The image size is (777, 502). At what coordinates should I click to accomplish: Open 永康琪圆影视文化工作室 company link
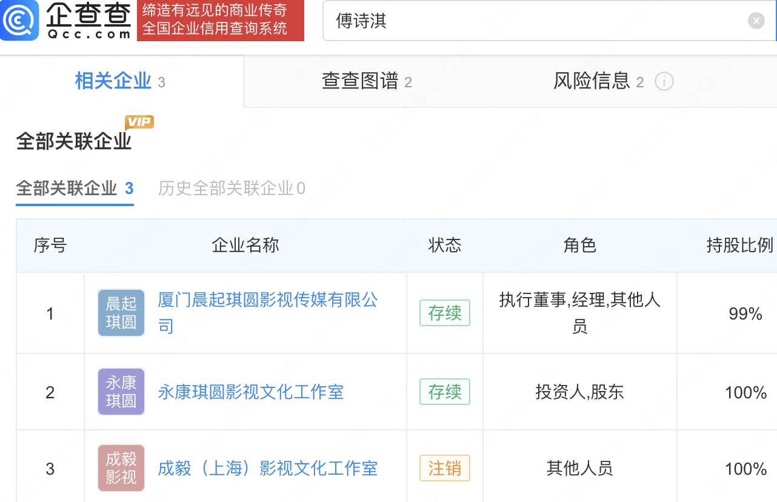click(250, 392)
